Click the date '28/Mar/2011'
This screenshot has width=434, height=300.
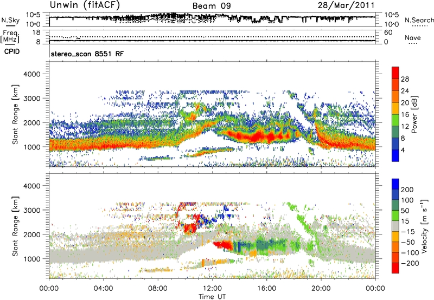pos(346,5)
